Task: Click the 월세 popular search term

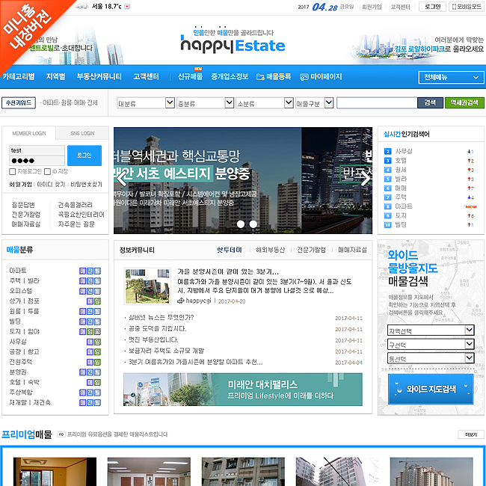Action: click(401, 170)
